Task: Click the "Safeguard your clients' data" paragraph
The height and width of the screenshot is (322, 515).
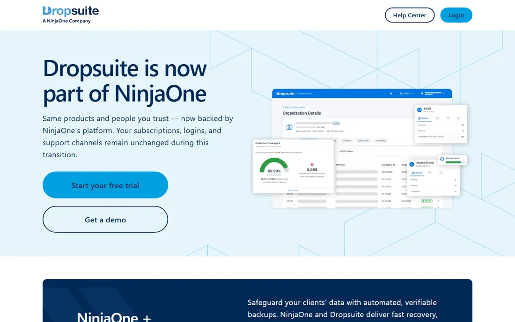Action: pyautogui.click(x=343, y=308)
